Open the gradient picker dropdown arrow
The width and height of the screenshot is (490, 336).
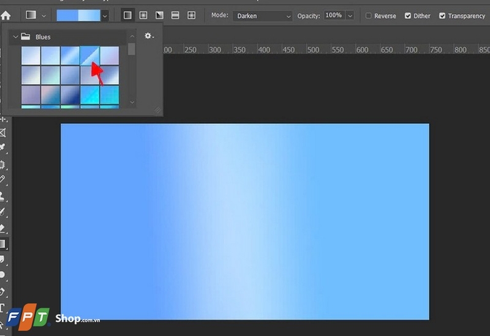105,15
